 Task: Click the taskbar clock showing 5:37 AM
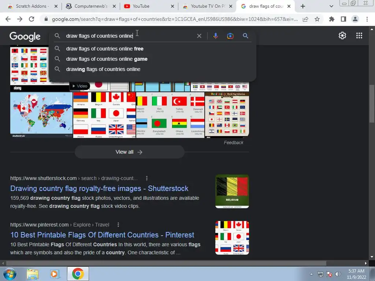356,274
